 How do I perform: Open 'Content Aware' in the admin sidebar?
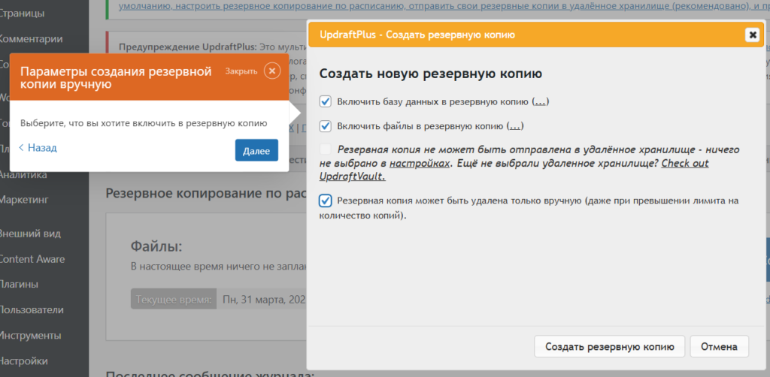click(x=32, y=259)
